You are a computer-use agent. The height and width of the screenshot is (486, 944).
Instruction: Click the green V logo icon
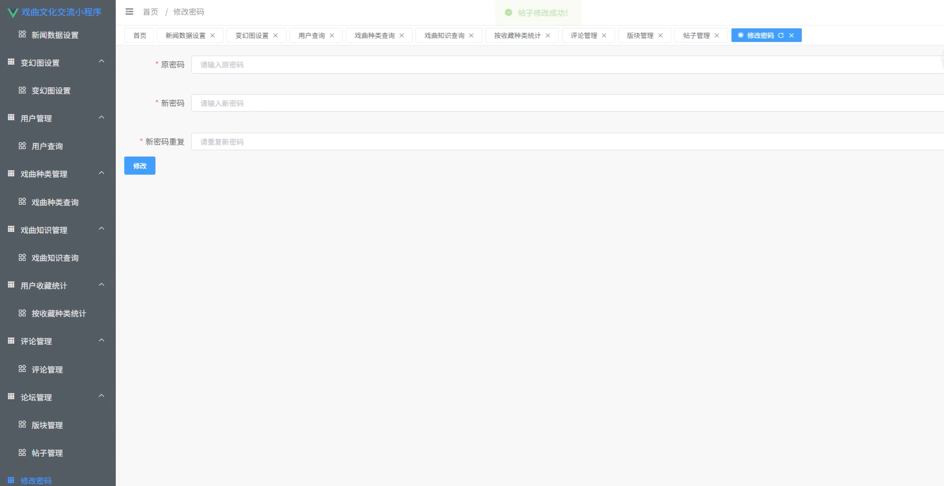click(12, 12)
